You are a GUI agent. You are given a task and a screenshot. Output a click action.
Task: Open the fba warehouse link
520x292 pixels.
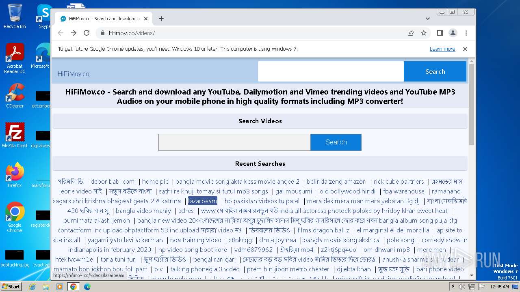point(404,191)
